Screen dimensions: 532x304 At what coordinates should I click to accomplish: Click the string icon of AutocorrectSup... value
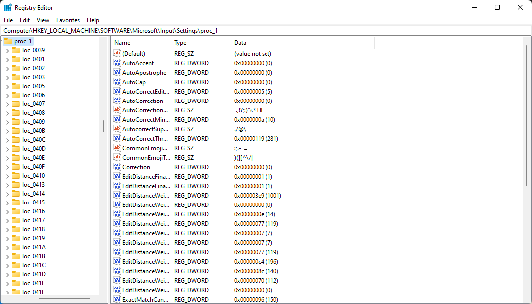[117, 129]
